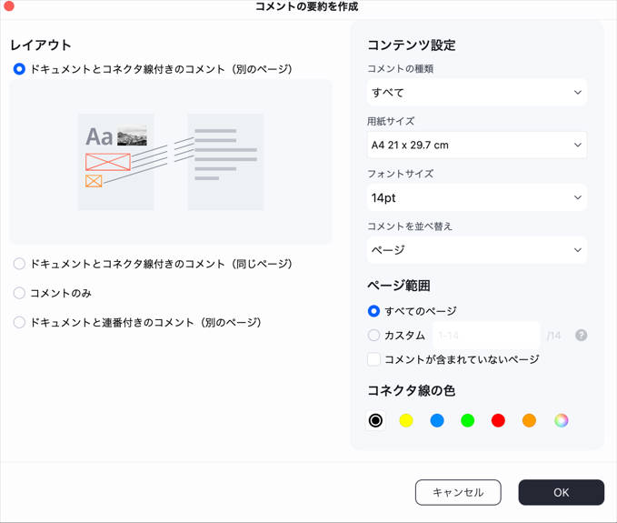Open the multicolor custom color picker
The width and height of the screenshot is (617, 523).
[x=562, y=420]
